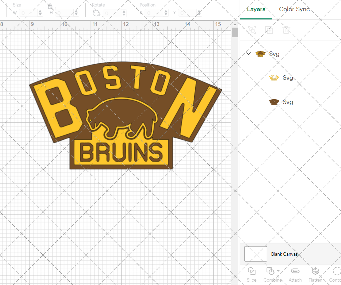Select the Boston Bruins logo on canvas
The image size is (341, 285).
click(x=125, y=115)
